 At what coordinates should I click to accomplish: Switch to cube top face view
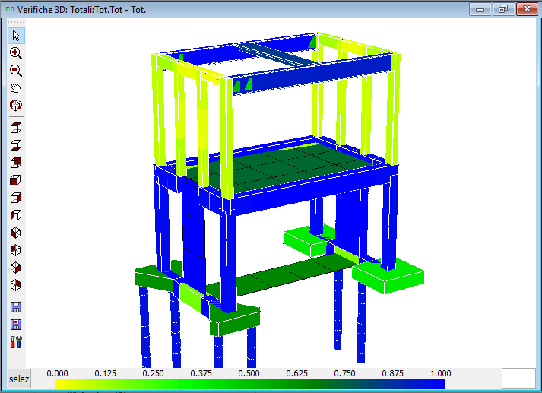(16, 128)
